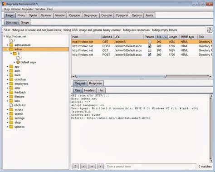Click the error folder icon
This screenshot has width=215, height=172.
11,88
